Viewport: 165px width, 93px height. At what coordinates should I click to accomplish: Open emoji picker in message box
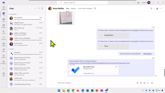(141, 83)
